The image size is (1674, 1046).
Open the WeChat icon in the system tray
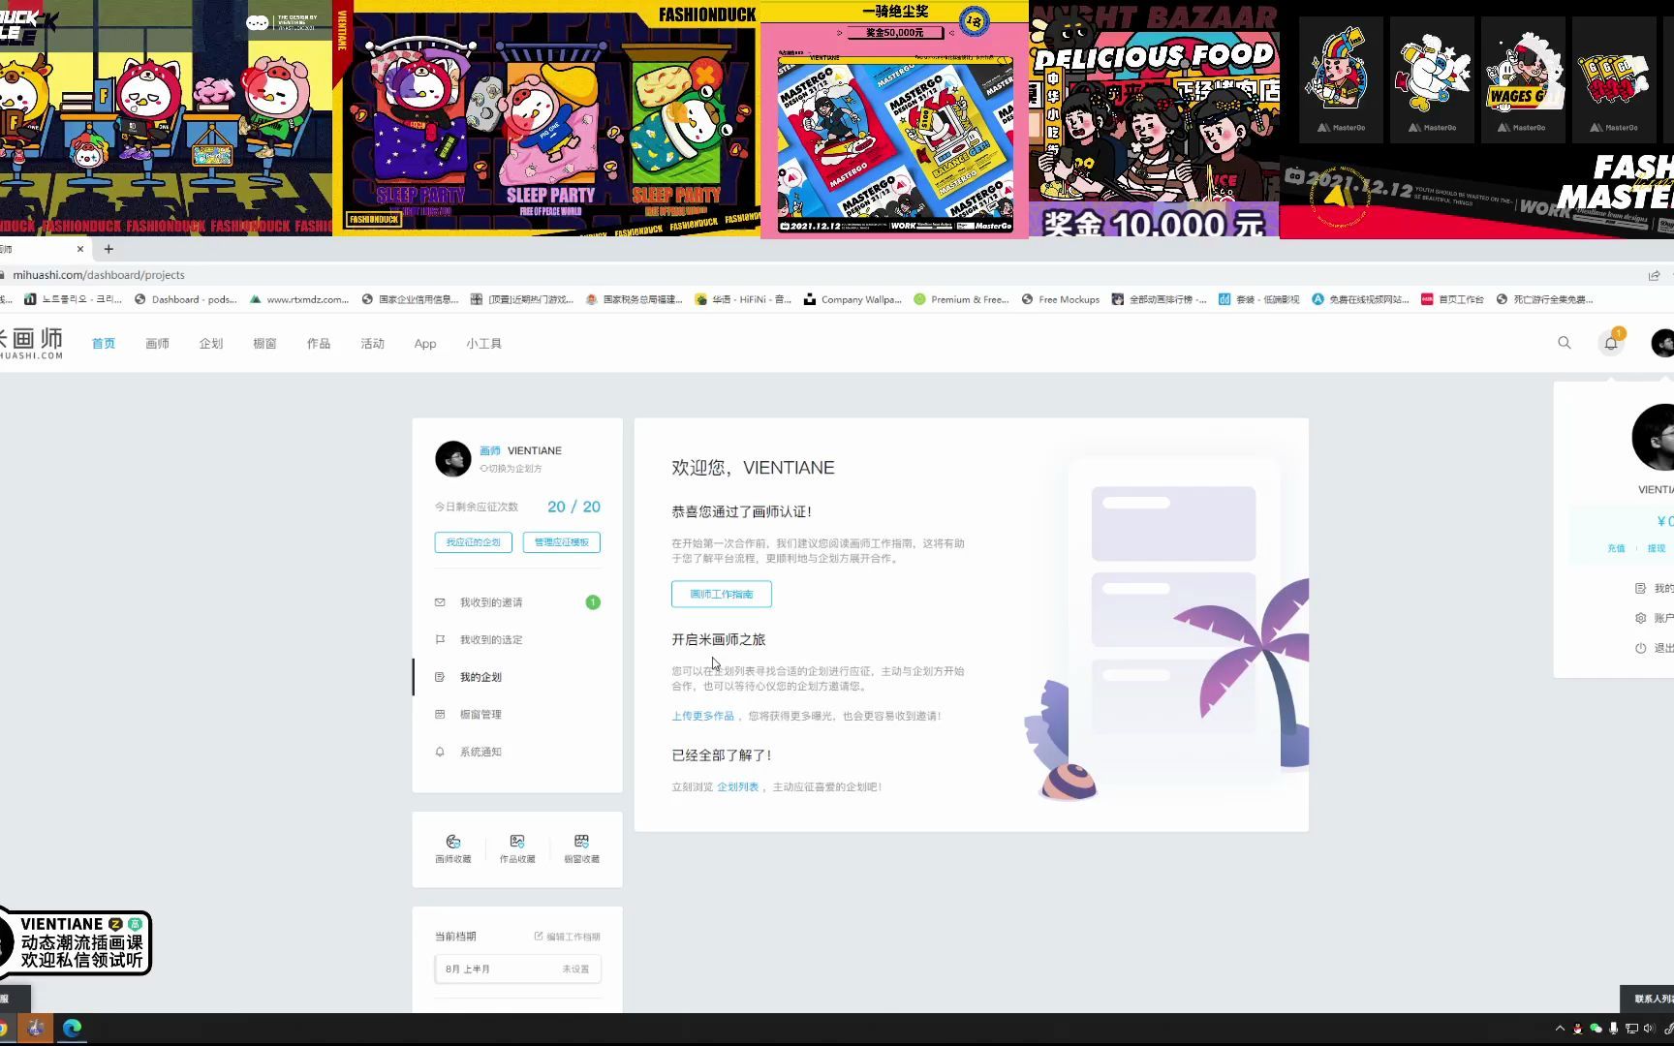pos(1596,1029)
